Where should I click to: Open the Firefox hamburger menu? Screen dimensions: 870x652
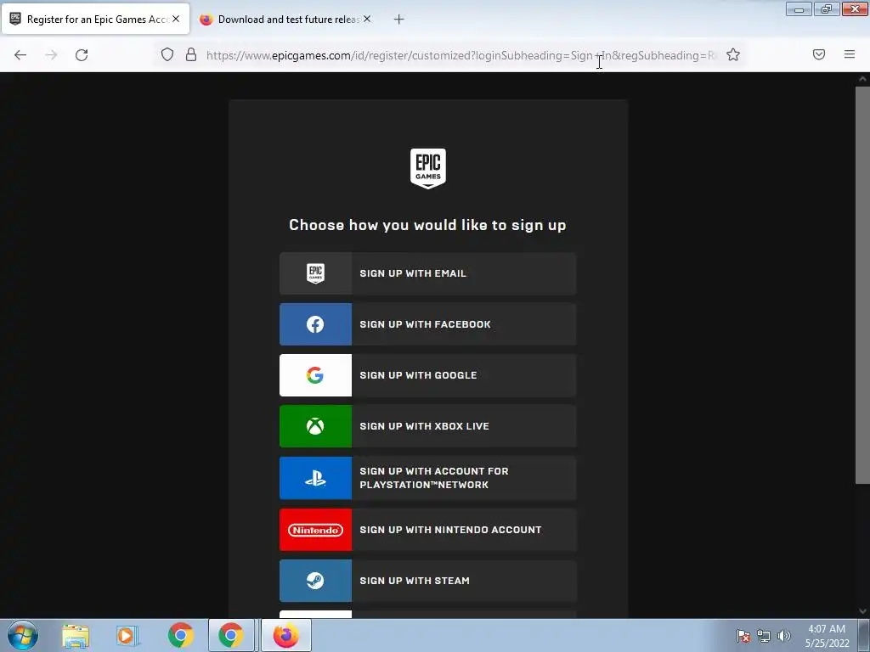pyautogui.click(x=850, y=54)
